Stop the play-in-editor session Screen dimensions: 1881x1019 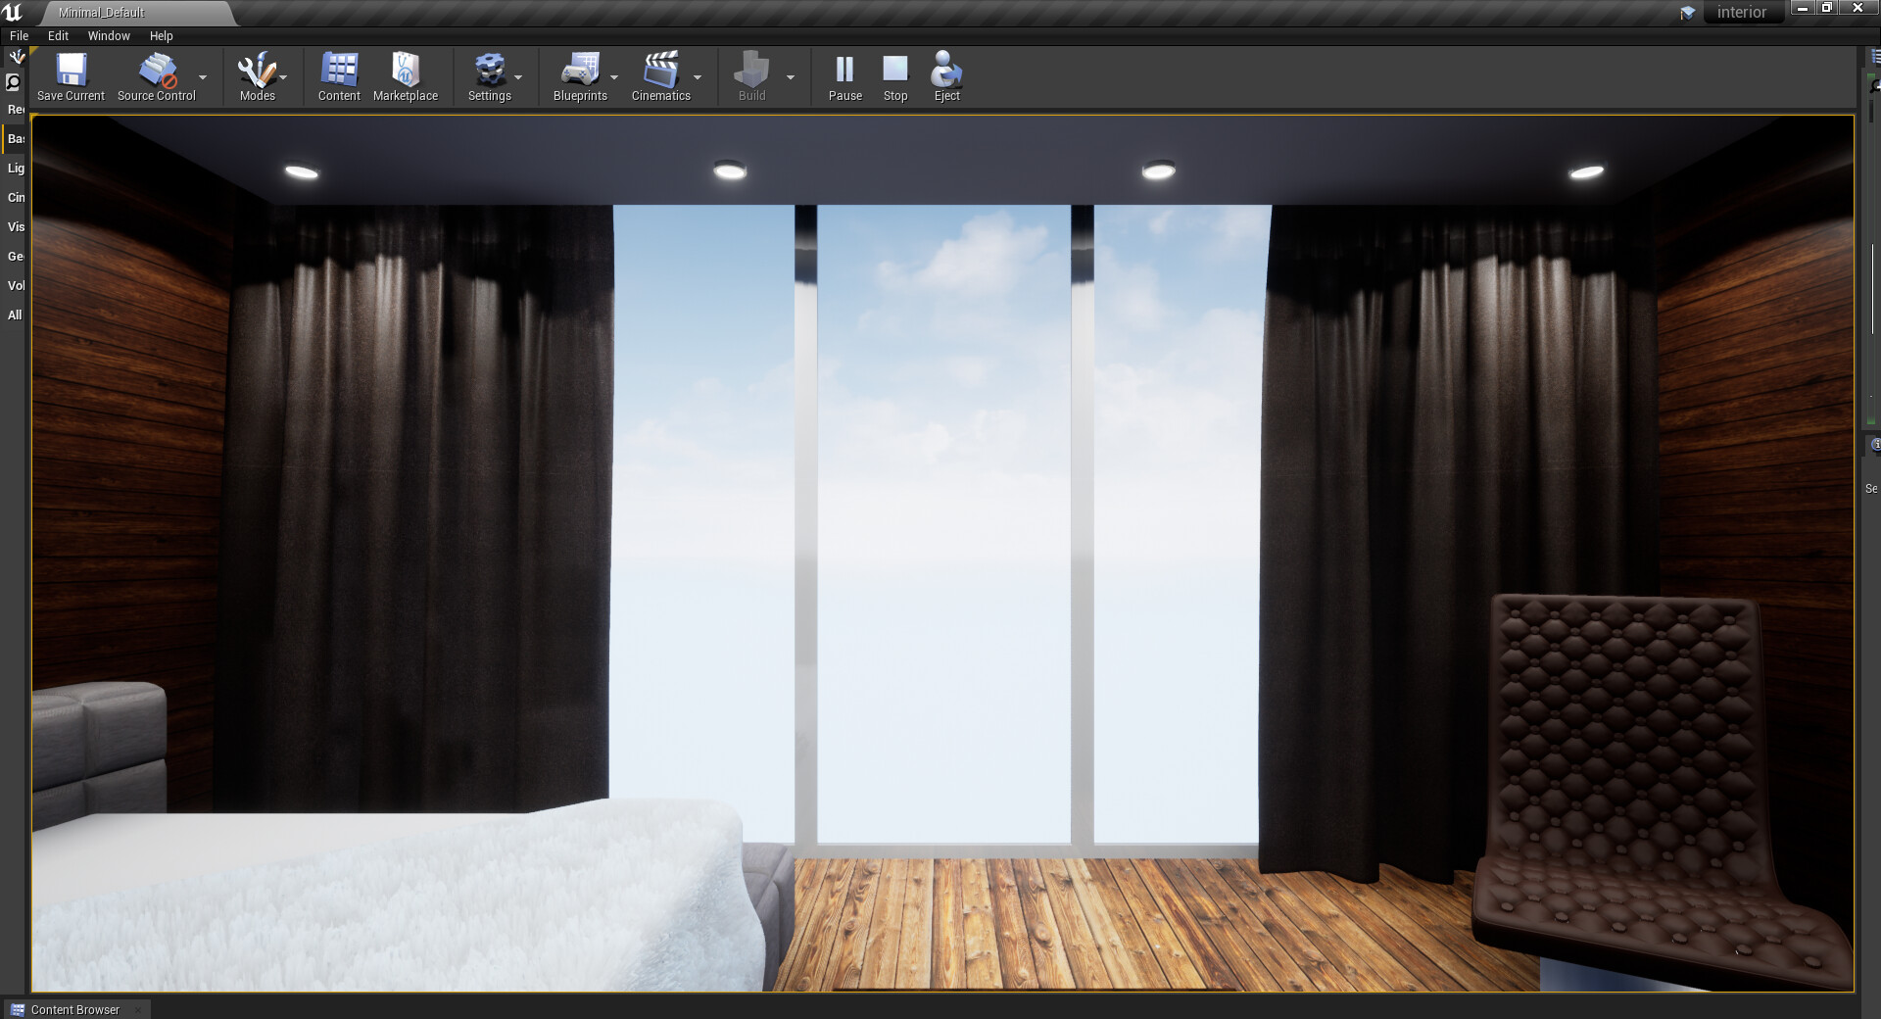click(894, 71)
